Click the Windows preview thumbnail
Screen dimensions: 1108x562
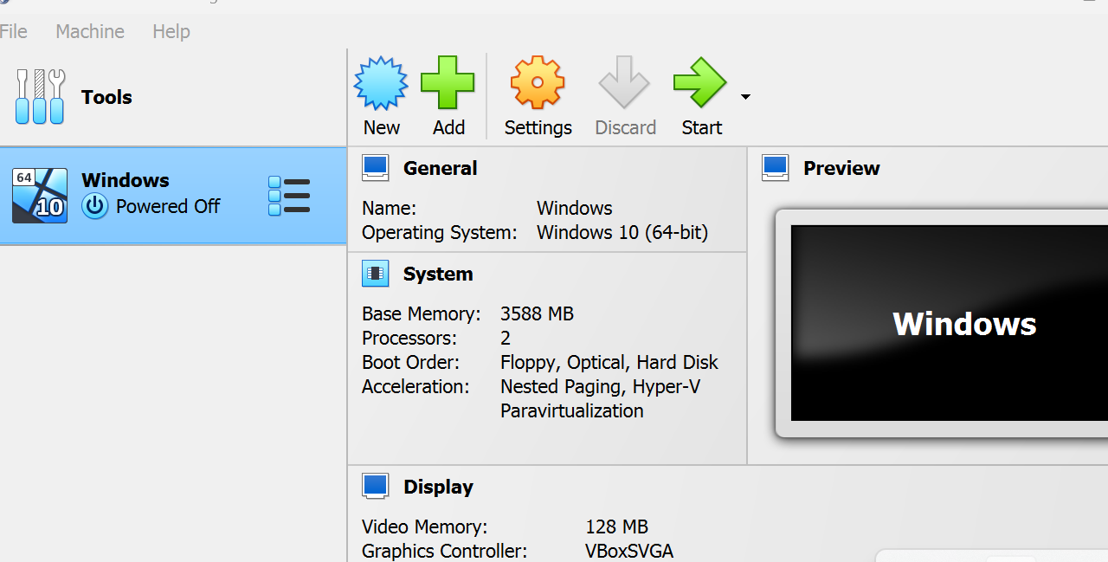pyautogui.click(x=950, y=323)
